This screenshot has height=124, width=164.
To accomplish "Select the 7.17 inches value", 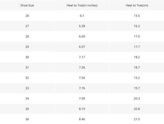I will (x=82, y=57).
